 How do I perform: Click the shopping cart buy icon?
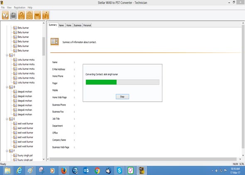coord(37,15)
